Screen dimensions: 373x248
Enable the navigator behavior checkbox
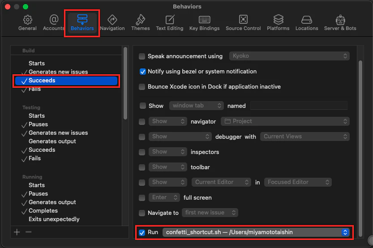pyautogui.click(x=142, y=122)
